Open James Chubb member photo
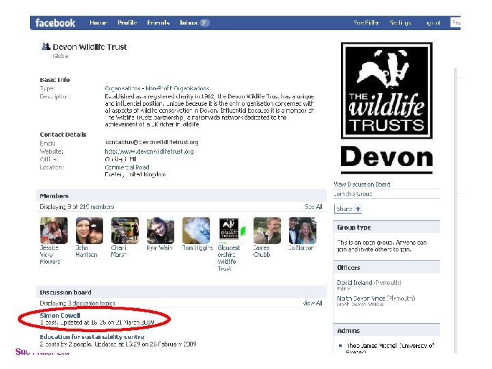The height and width of the screenshot is (369, 492). (267, 231)
